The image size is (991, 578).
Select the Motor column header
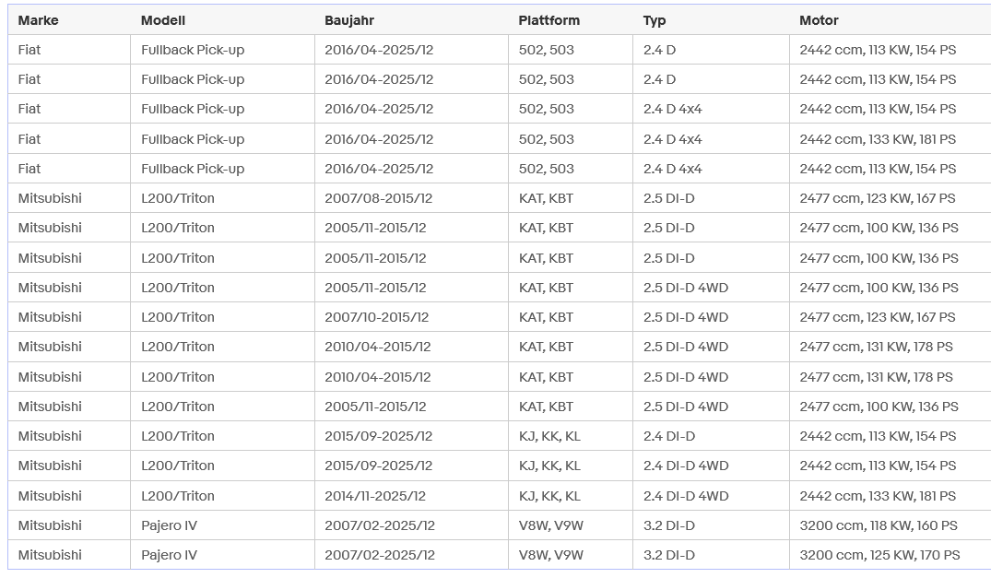click(x=819, y=20)
